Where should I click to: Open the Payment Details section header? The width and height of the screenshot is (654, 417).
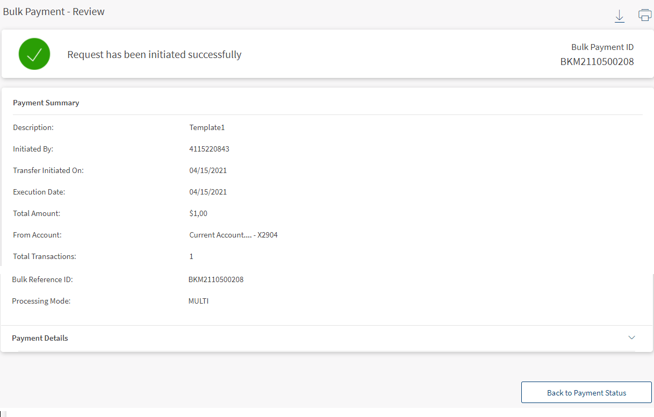coord(40,338)
